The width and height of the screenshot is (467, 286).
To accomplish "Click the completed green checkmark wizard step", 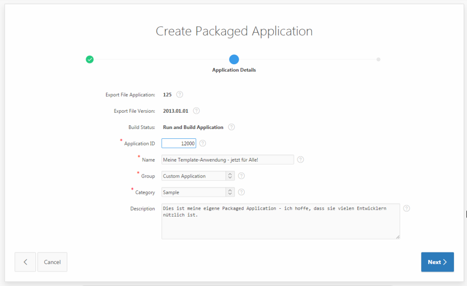I will (90, 60).
